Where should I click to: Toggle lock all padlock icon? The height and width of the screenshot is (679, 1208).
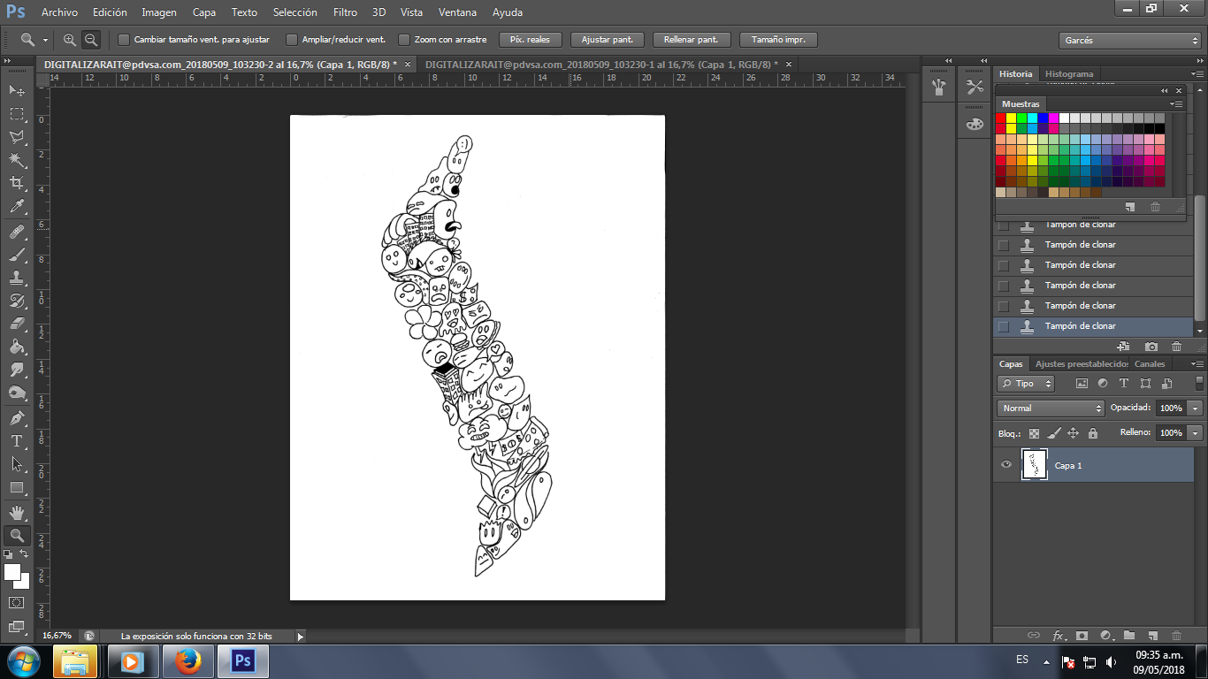coord(1093,433)
